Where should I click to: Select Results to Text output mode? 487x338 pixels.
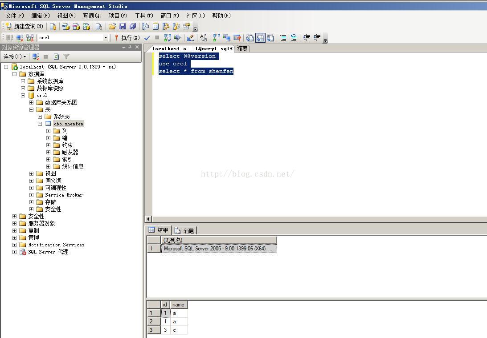[x=250, y=37]
